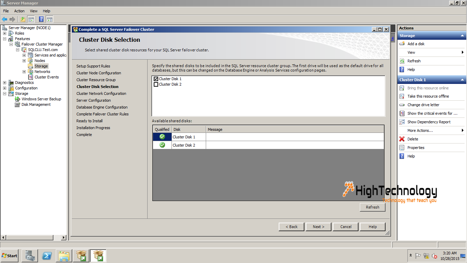The height and width of the screenshot is (263, 467).
Task: Click the Forward arrow toolbar icon
Action: point(12,19)
